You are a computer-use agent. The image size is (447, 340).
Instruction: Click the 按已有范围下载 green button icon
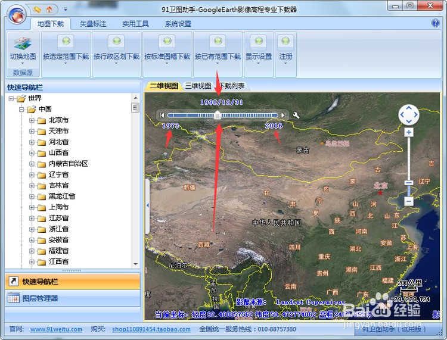[x=218, y=41]
